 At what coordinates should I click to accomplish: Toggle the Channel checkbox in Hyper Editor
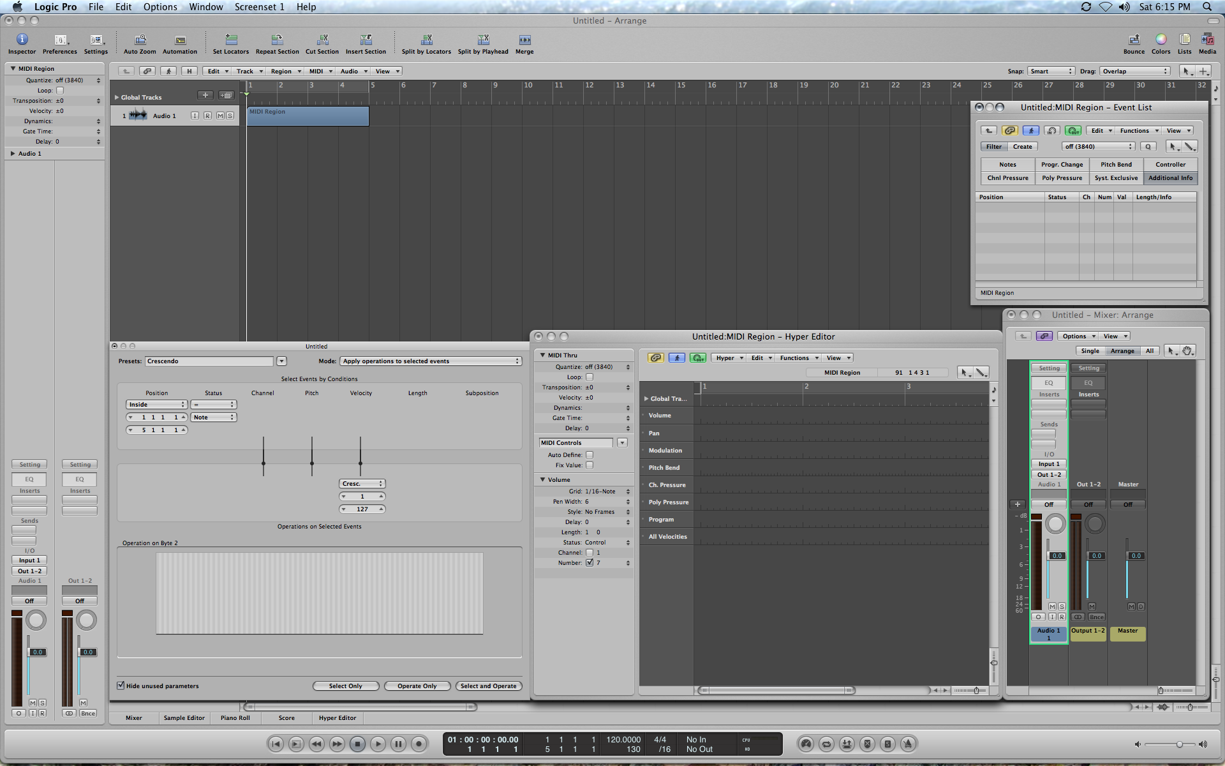590,553
